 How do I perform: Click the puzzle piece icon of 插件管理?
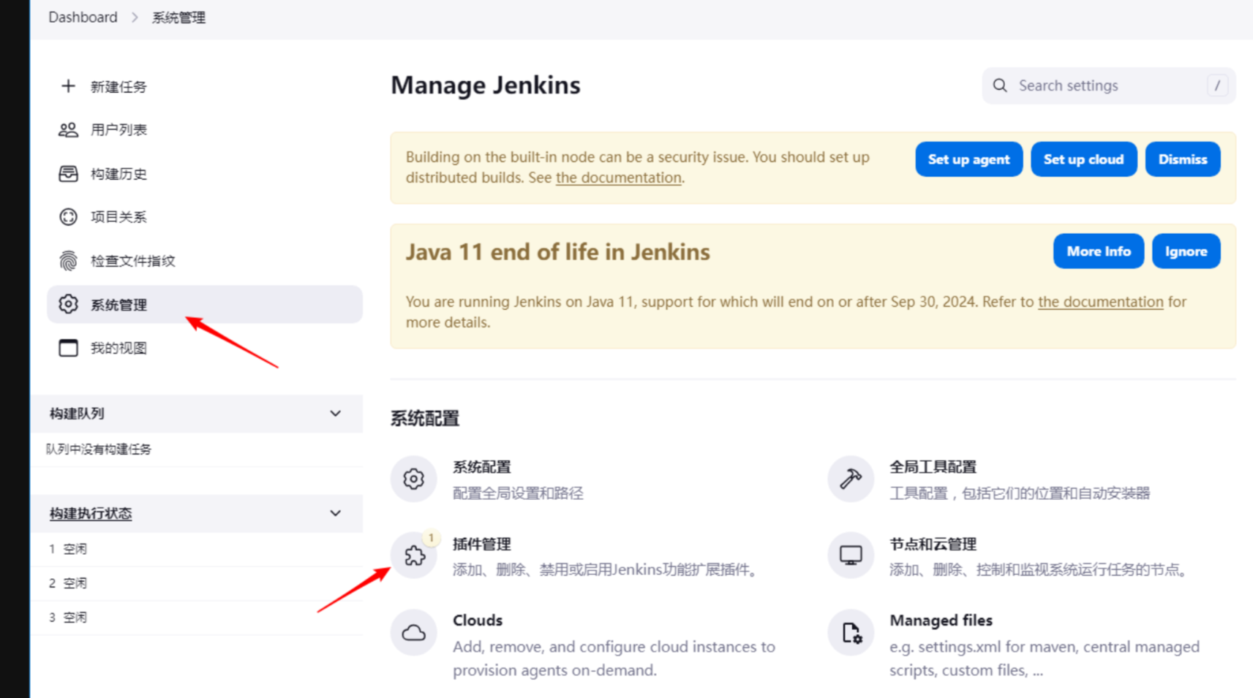[x=414, y=555]
